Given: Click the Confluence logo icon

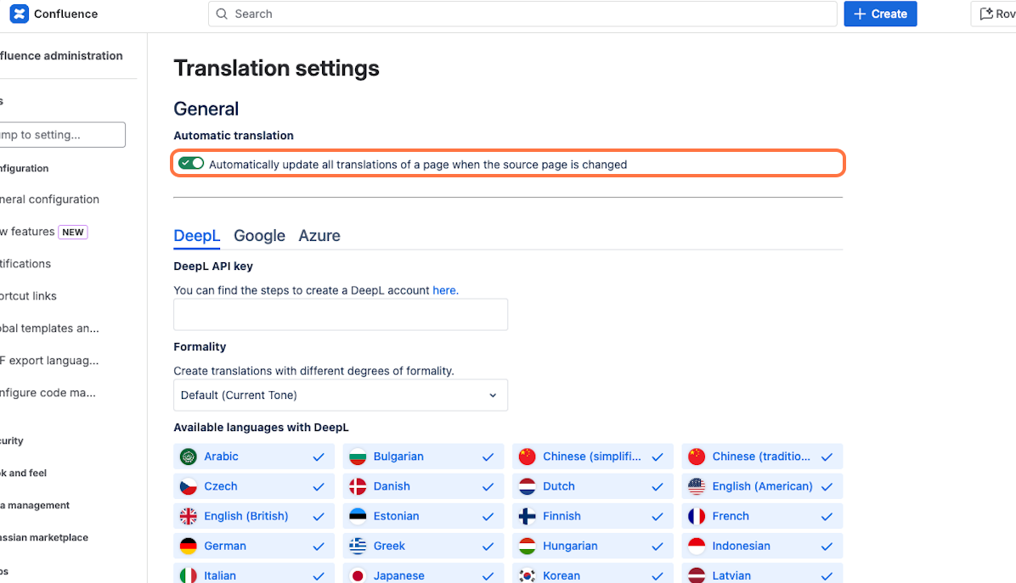Looking at the screenshot, I should [x=20, y=14].
